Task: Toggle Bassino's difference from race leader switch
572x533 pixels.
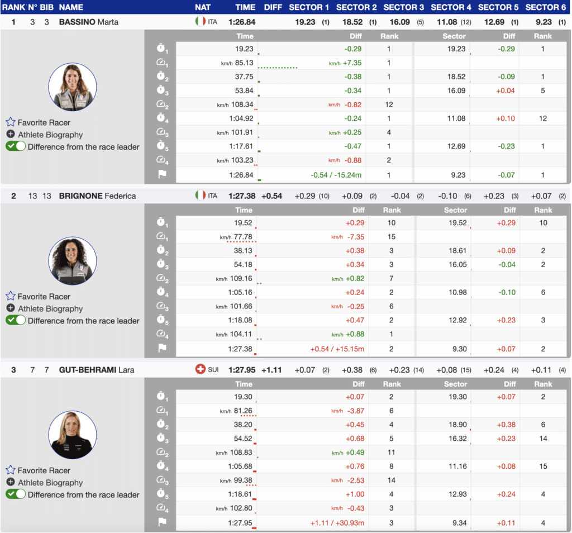Action: coord(16,146)
